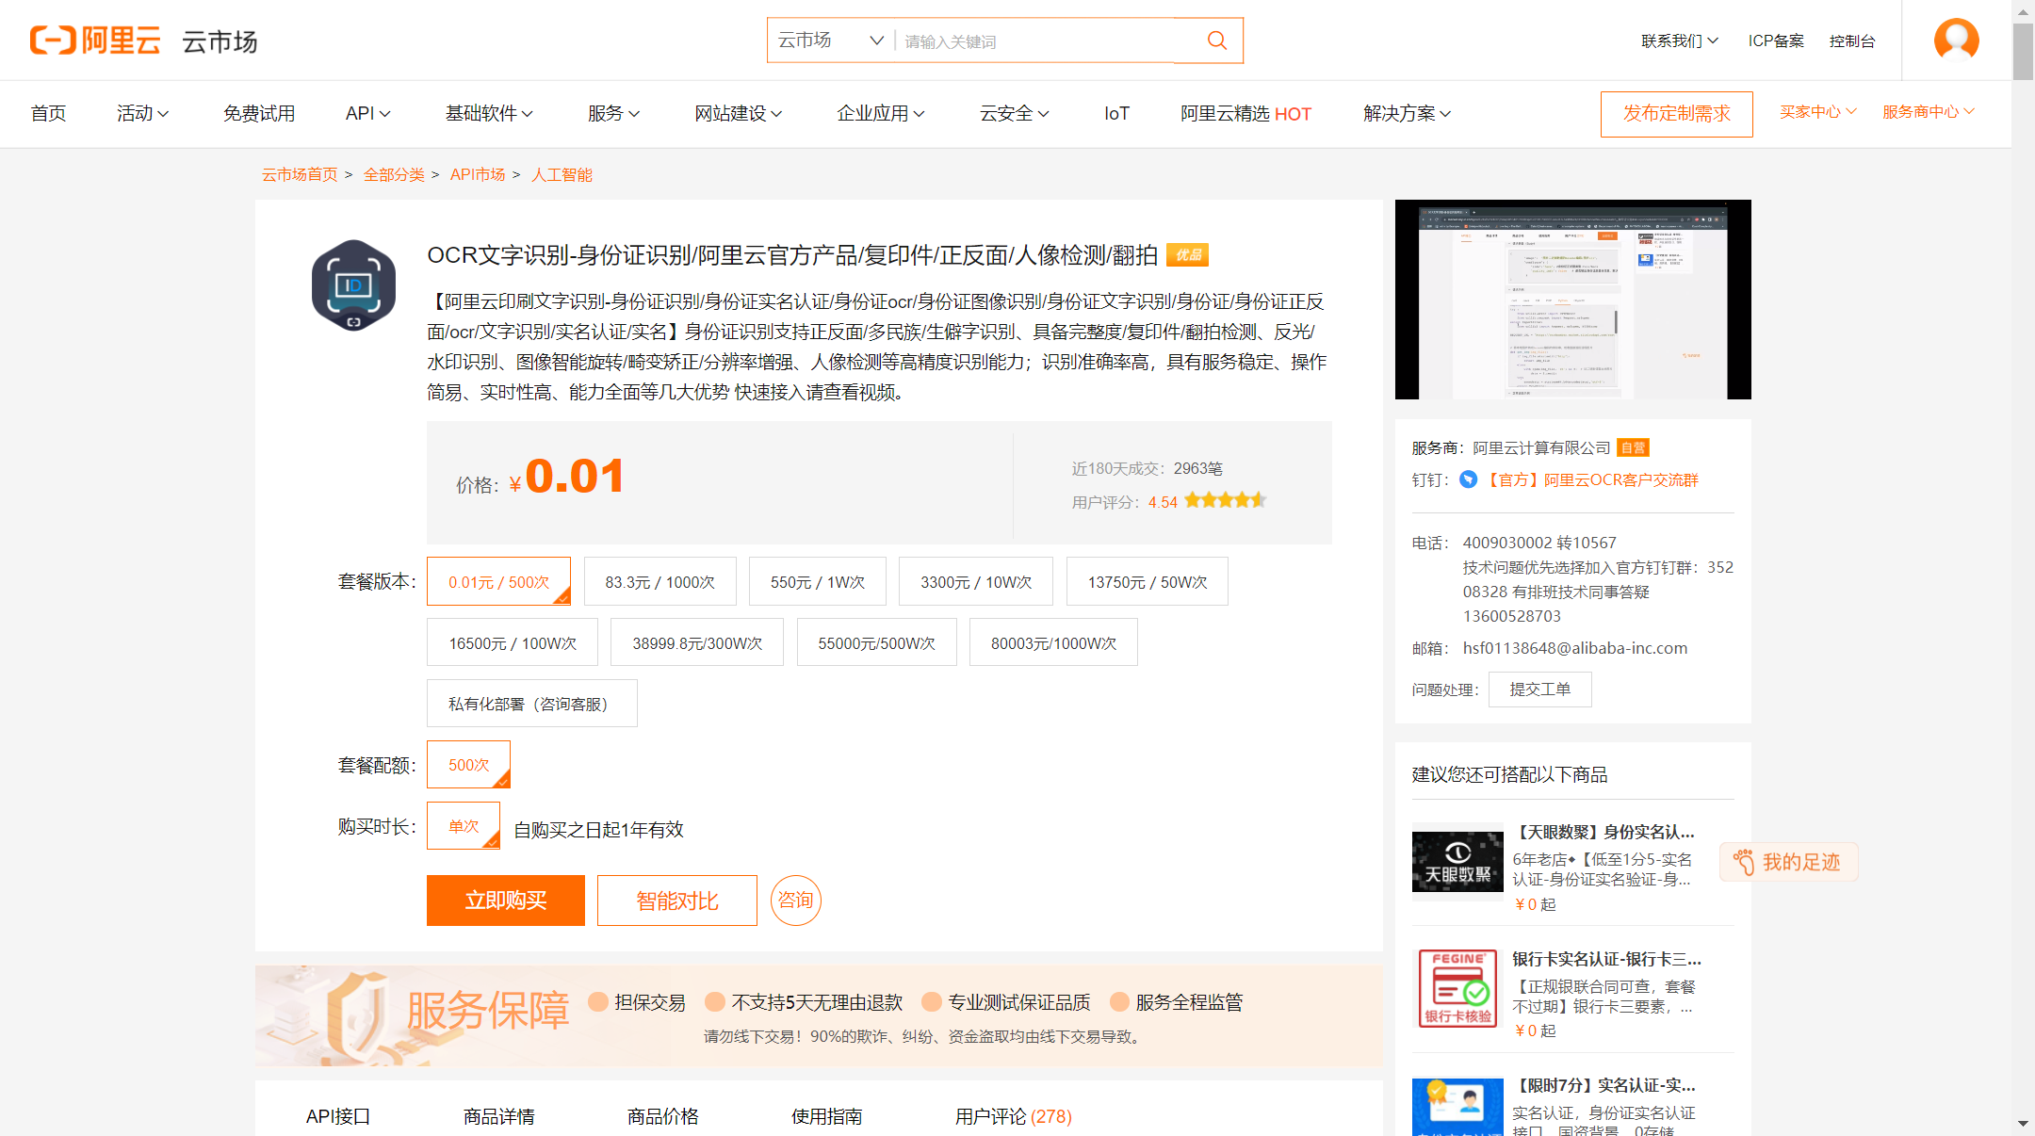
Task: Expand the API nav menu
Action: pyautogui.click(x=367, y=113)
